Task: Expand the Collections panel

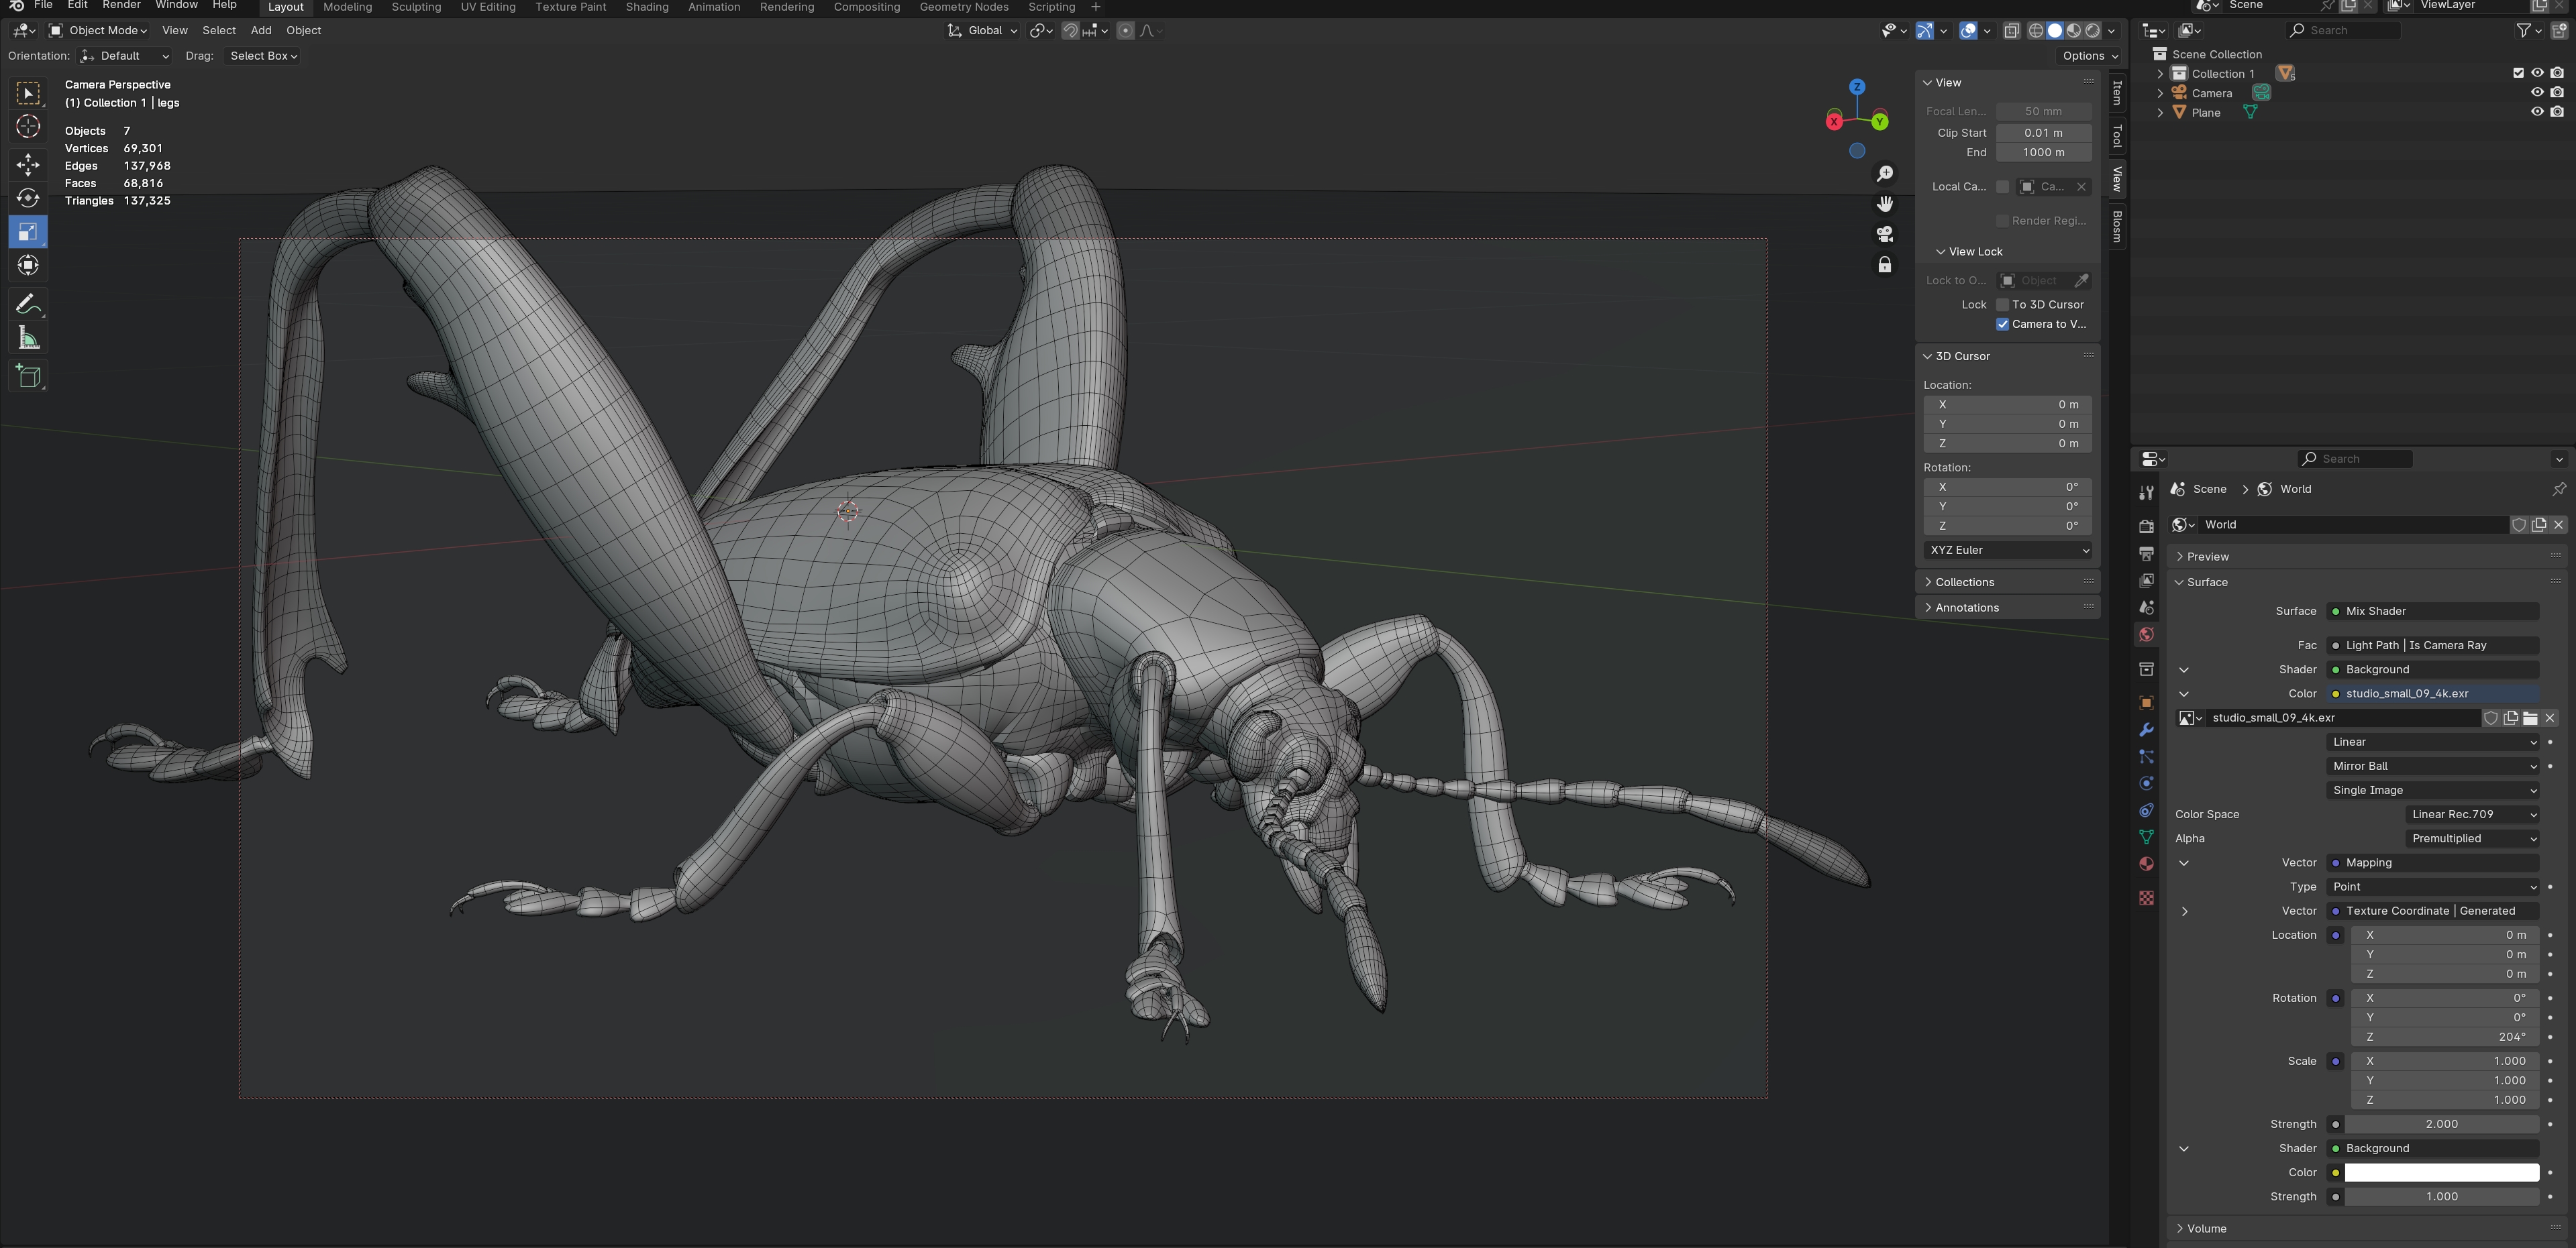Action: click(x=1964, y=583)
